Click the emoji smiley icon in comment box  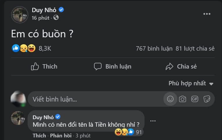tap(170, 99)
